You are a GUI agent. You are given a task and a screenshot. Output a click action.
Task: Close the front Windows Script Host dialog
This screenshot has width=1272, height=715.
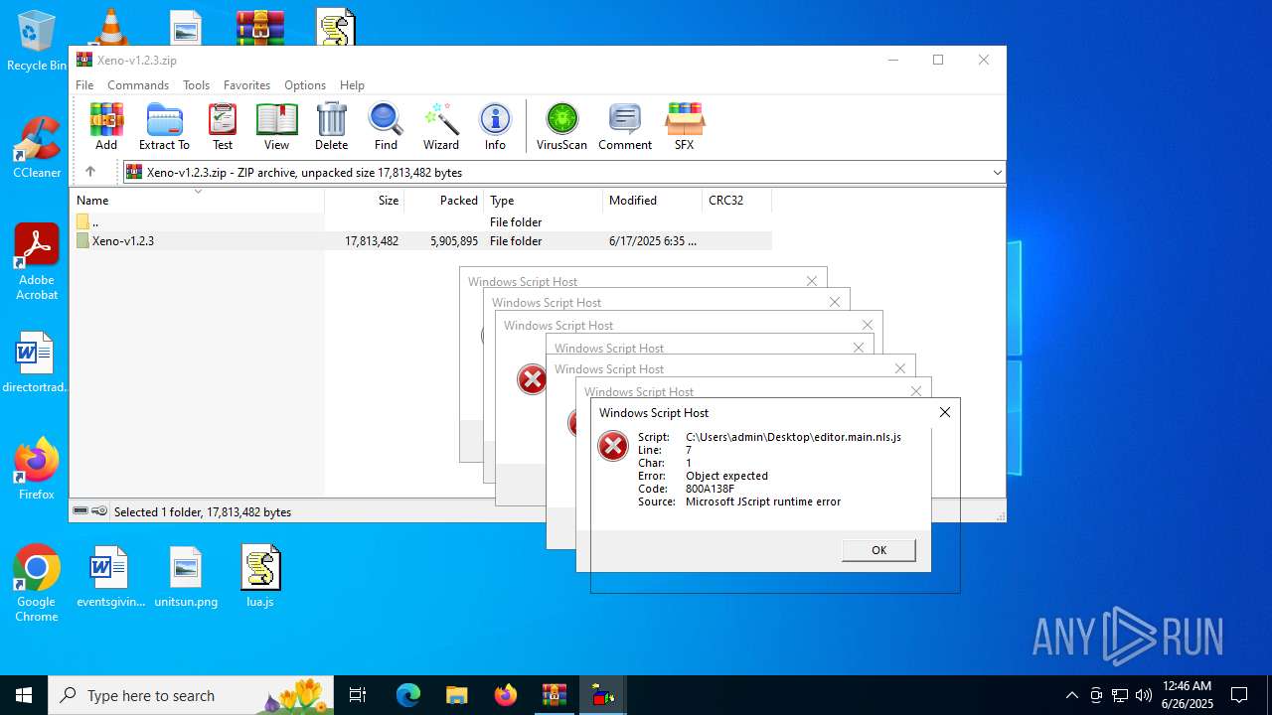coord(945,412)
